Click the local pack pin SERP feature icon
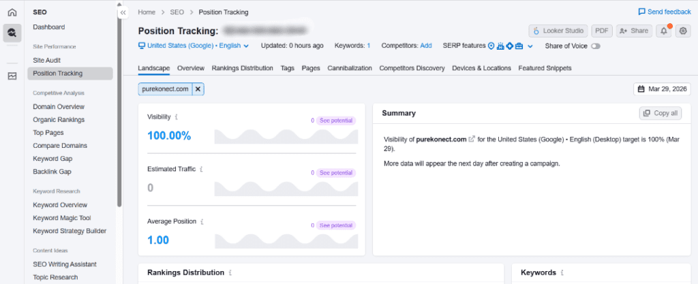 491,46
